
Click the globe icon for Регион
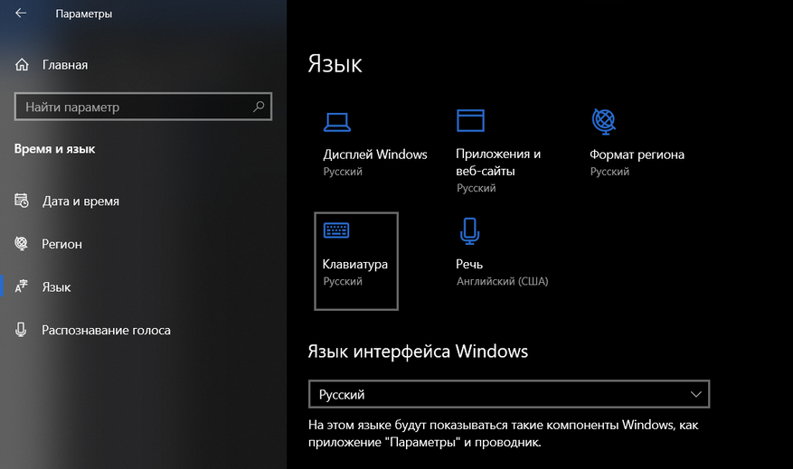21,244
